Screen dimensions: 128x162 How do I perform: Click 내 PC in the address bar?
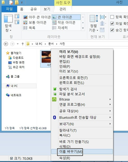coord(39,44)
